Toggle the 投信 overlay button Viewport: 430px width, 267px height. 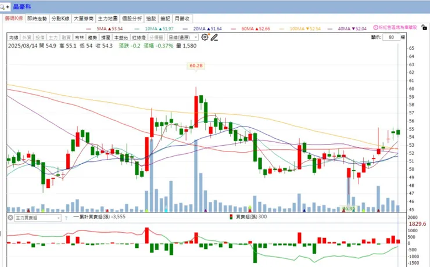(x=40, y=38)
